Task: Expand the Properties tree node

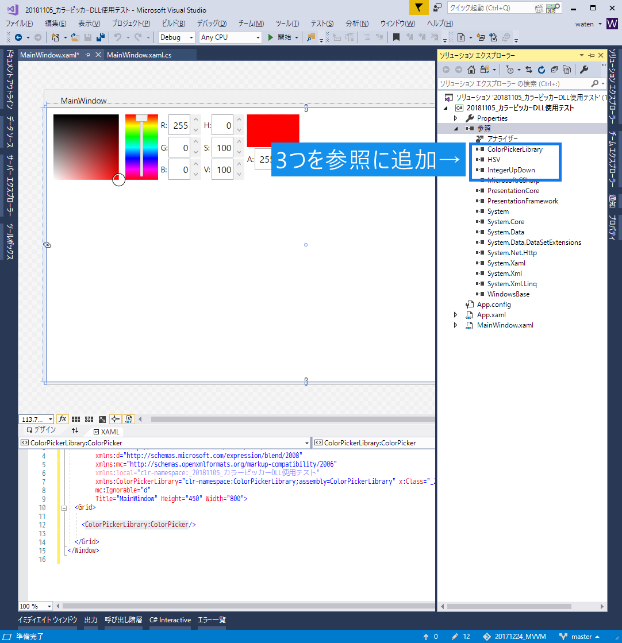Action: click(455, 118)
